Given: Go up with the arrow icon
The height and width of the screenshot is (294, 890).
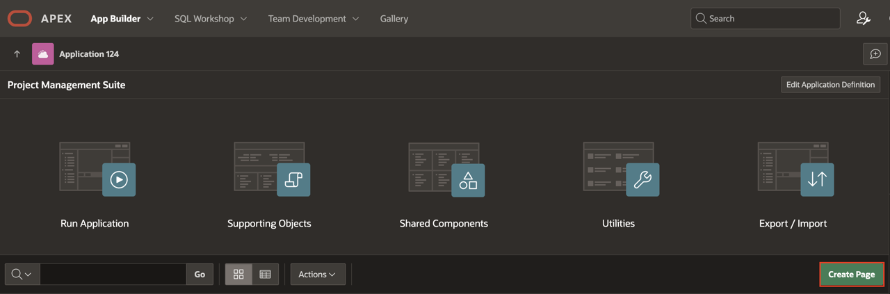Looking at the screenshot, I should [17, 54].
